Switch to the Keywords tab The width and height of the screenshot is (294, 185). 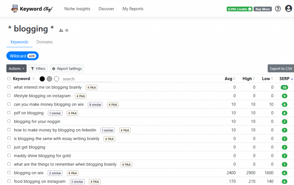[19, 42]
